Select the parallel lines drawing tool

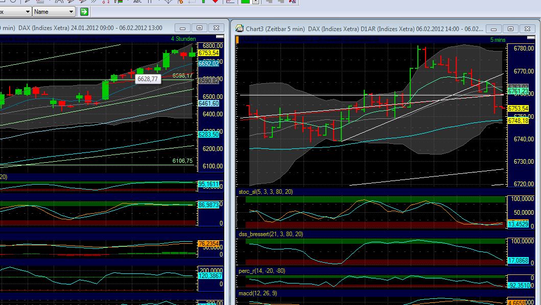point(93,2)
